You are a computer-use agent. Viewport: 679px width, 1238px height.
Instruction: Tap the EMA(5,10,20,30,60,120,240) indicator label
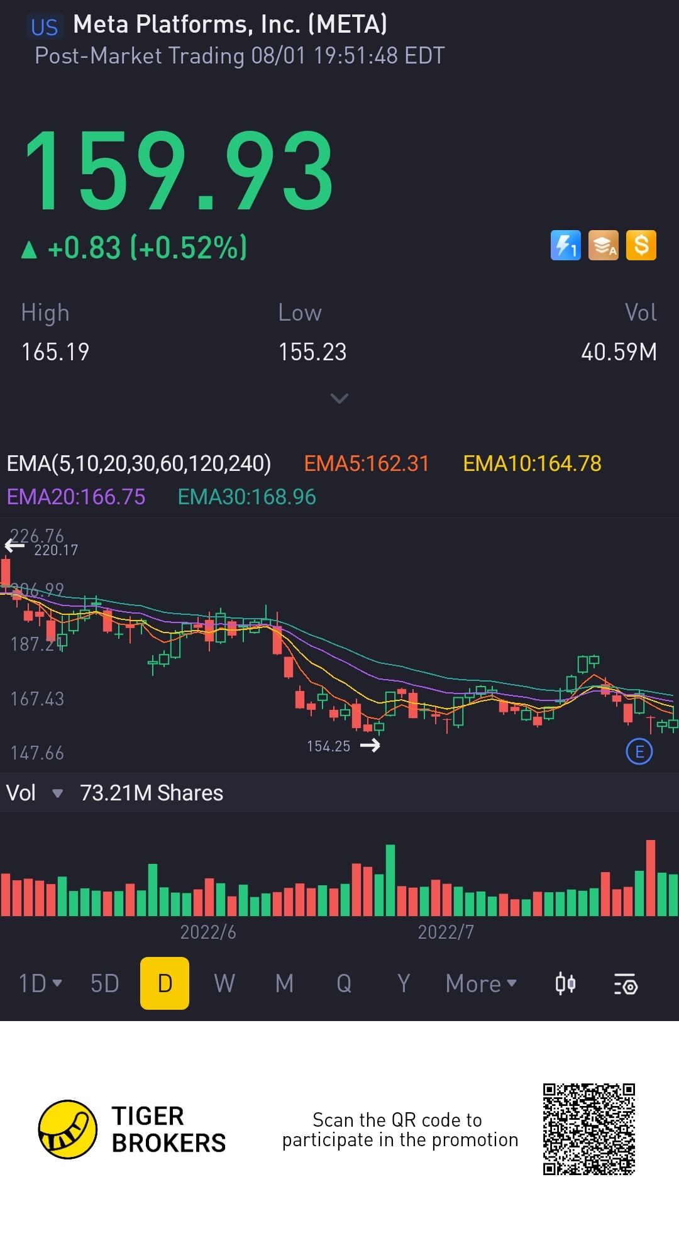(x=139, y=463)
